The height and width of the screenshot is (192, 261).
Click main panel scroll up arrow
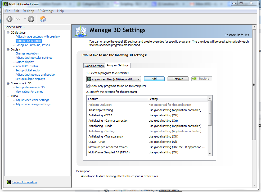254,27
